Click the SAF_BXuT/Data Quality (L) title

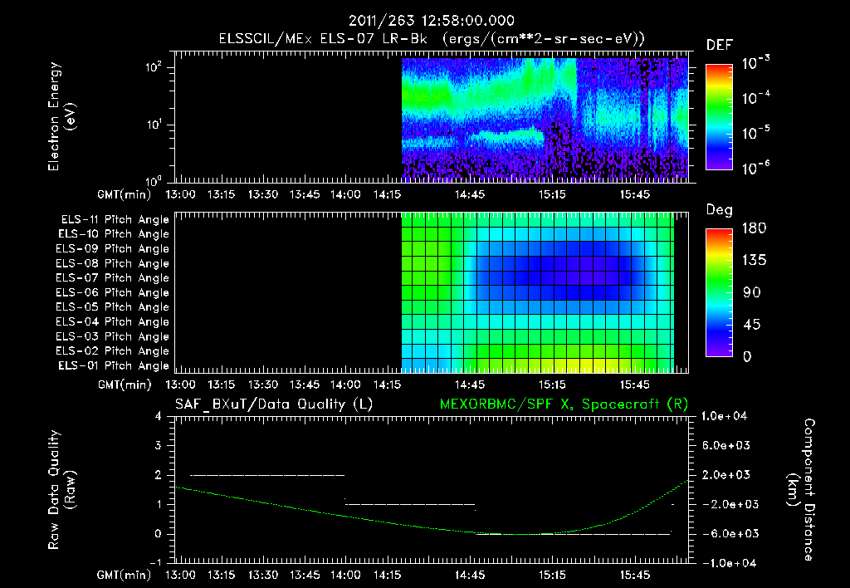[274, 404]
